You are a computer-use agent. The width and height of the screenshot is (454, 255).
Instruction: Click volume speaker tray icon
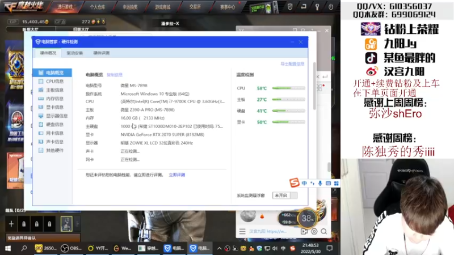(x=275, y=248)
